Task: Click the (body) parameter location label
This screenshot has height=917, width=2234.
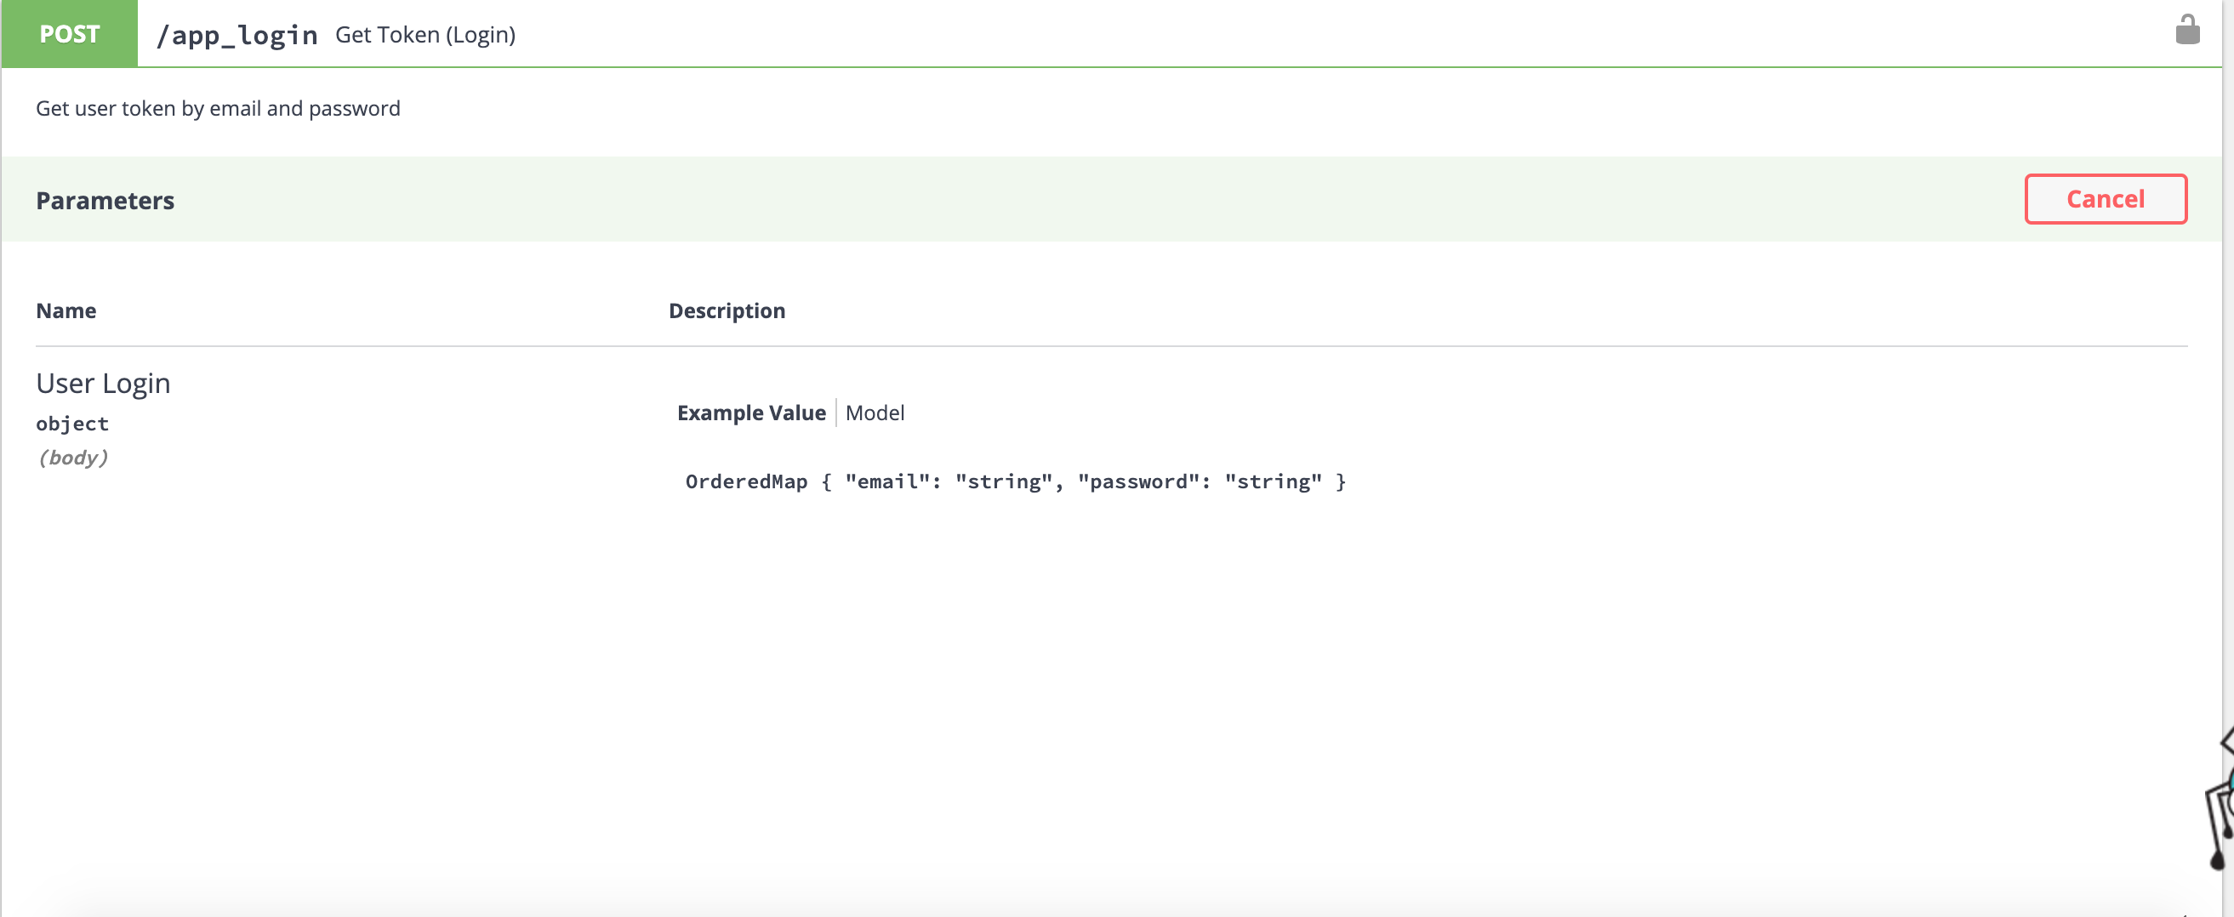Action: click(73, 457)
